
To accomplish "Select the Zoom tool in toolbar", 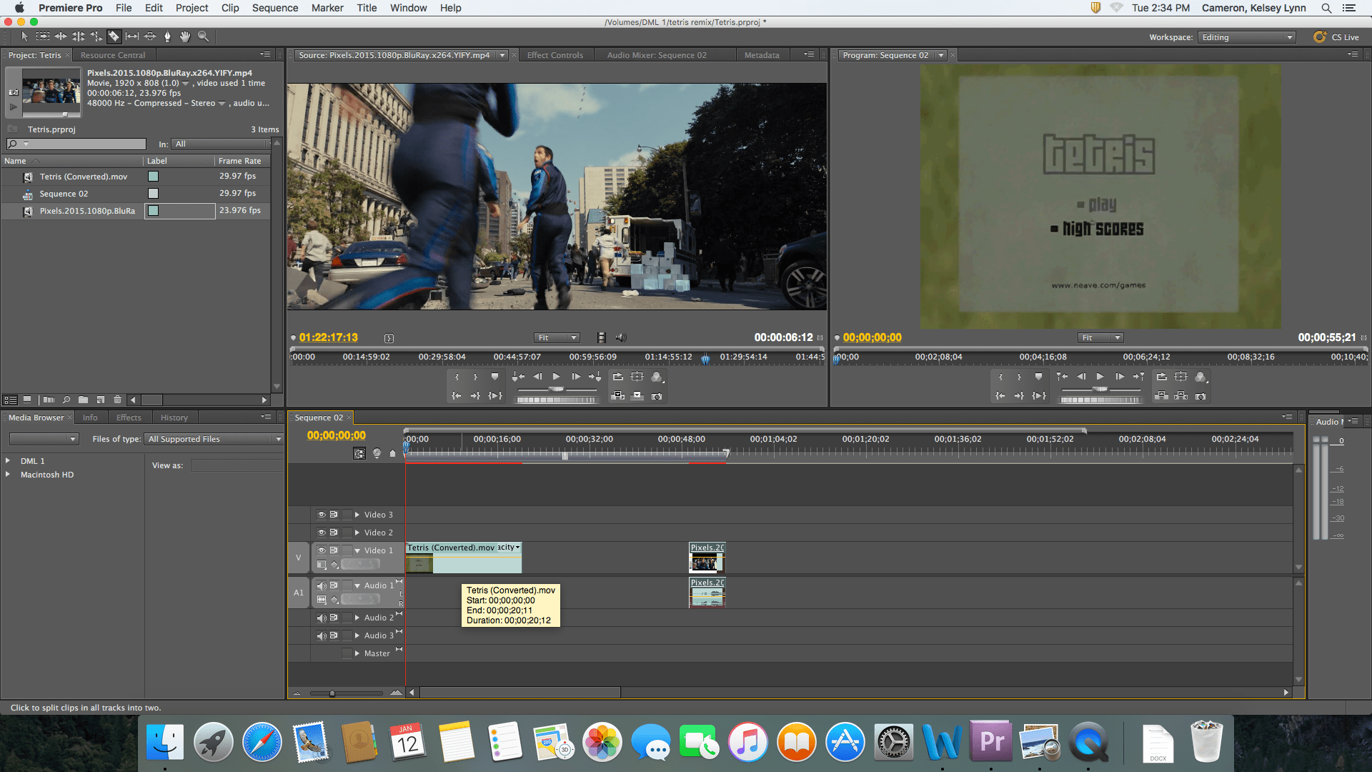I will coord(203,36).
